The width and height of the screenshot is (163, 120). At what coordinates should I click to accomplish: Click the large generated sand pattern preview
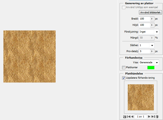30,56
